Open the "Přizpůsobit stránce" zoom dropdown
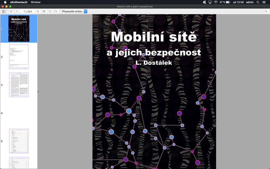 click(x=74, y=11)
